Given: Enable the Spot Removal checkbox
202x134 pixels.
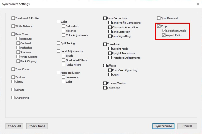Looking at the screenshot, I should pos(159,18).
